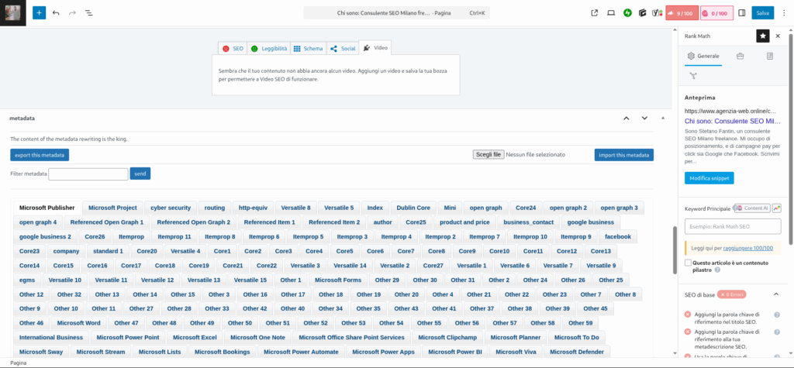Open the Rank Math Schema document tab
Image resolution: width=794 pixels, height=368 pixels.
click(770, 57)
